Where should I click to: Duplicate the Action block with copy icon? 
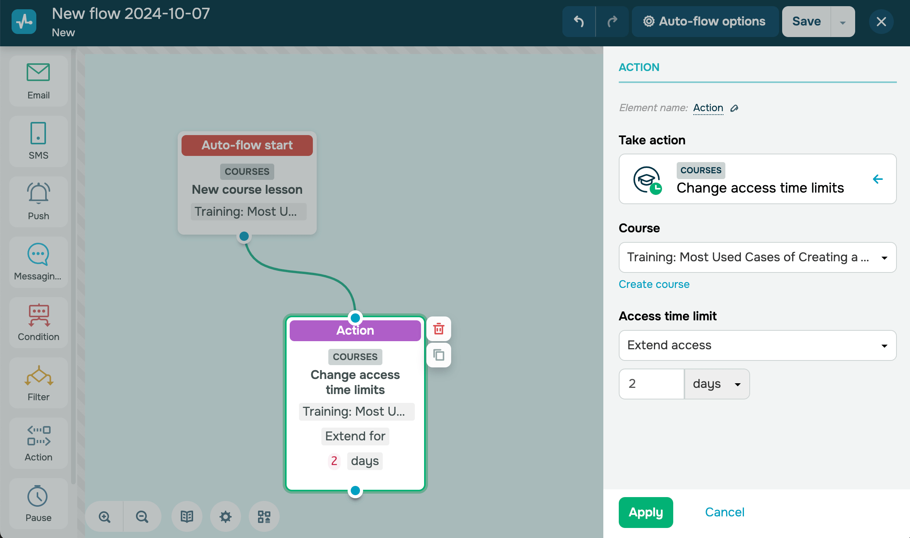click(438, 355)
